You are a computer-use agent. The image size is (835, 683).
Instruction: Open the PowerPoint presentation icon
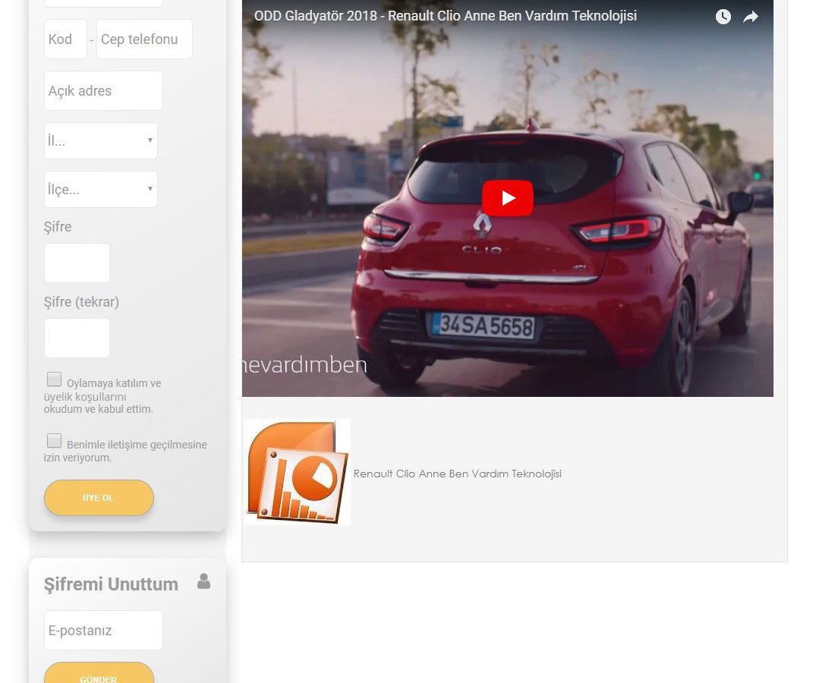coord(297,472)
